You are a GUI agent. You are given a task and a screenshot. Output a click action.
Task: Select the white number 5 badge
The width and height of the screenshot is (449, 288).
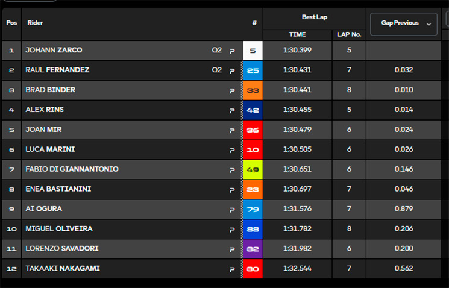(253, 51)
